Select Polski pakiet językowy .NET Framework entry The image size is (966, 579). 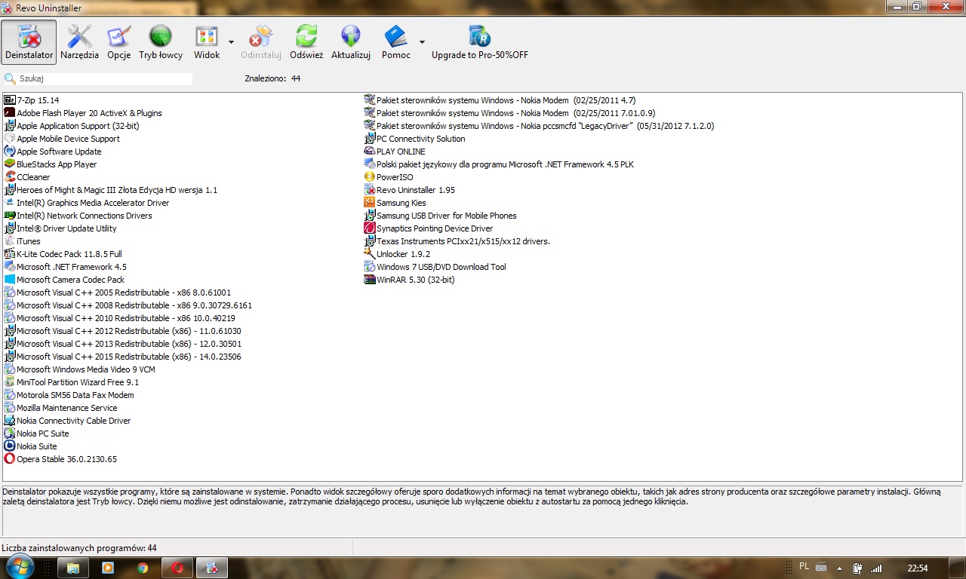coord(505,164)
